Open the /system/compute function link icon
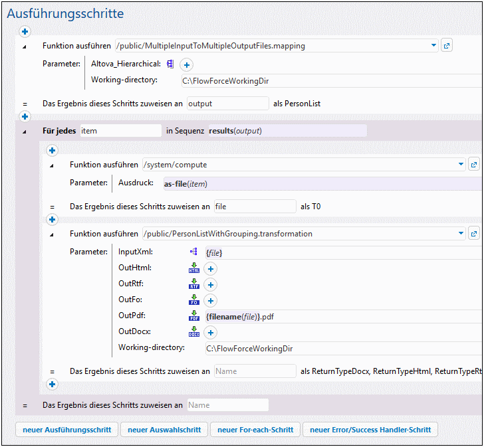Screen dimensions: 484x447 coord(474,164)
